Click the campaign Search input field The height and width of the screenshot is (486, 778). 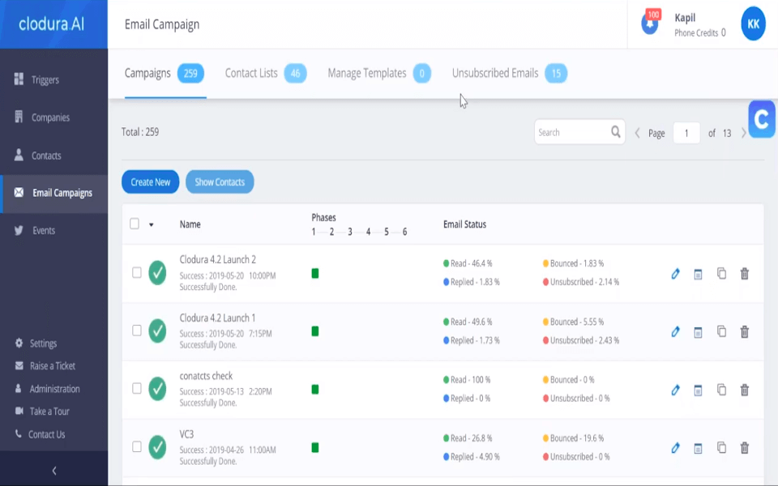pyautogui.click(x=579, y=132)
